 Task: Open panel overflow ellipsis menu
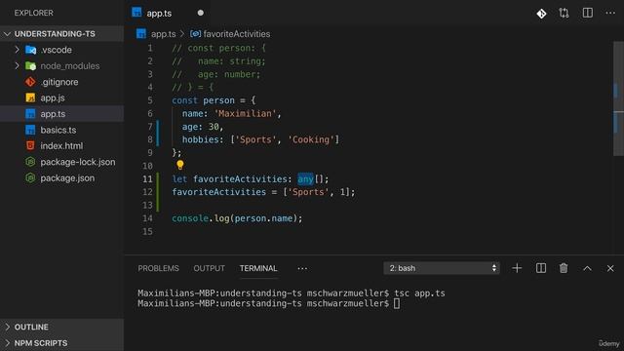[302, 269]
